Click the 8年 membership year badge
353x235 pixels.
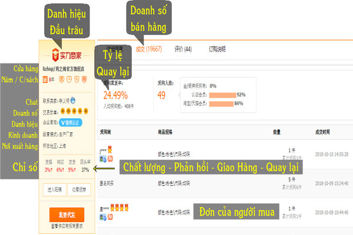[x=48, y=80]
